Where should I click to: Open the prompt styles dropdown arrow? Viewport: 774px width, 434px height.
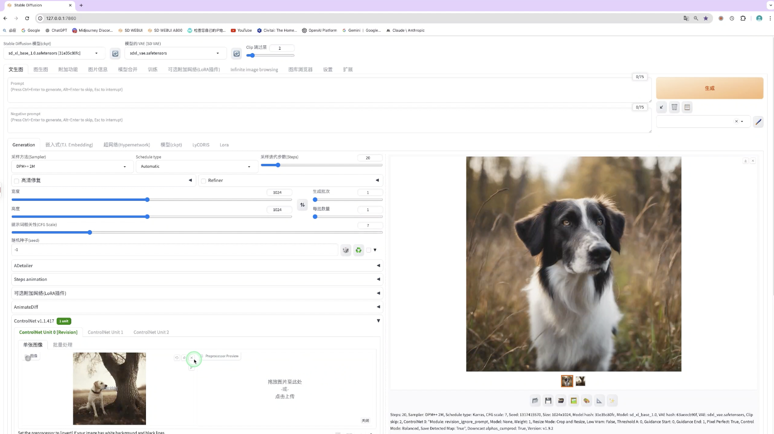tap(742, 121)
